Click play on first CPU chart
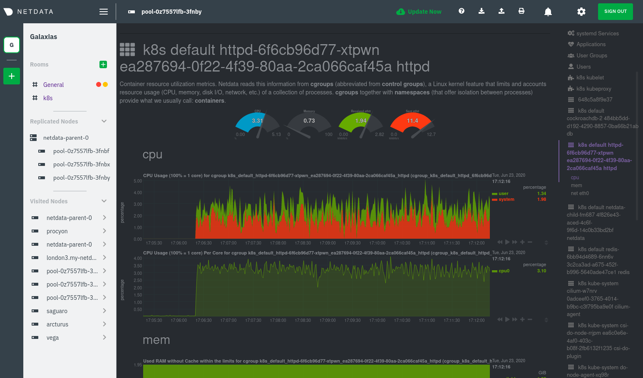643x378 pixels. [507, 242]
